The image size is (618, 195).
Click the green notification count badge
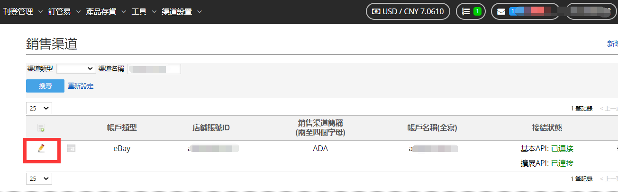(477, 12)
